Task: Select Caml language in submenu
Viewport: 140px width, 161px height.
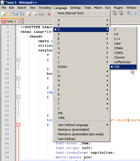Action: 123,43
